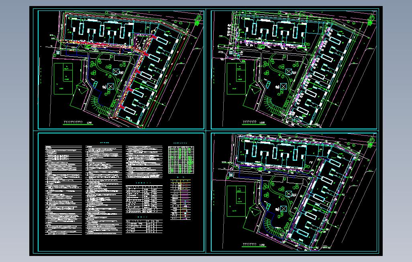
Task: Select the four-row table at bottom of notes sheet
Action: (143, 227)
